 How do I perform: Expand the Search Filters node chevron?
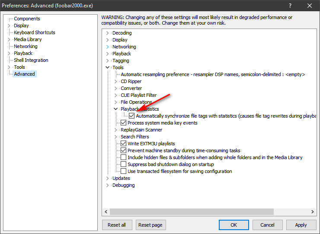116,137
